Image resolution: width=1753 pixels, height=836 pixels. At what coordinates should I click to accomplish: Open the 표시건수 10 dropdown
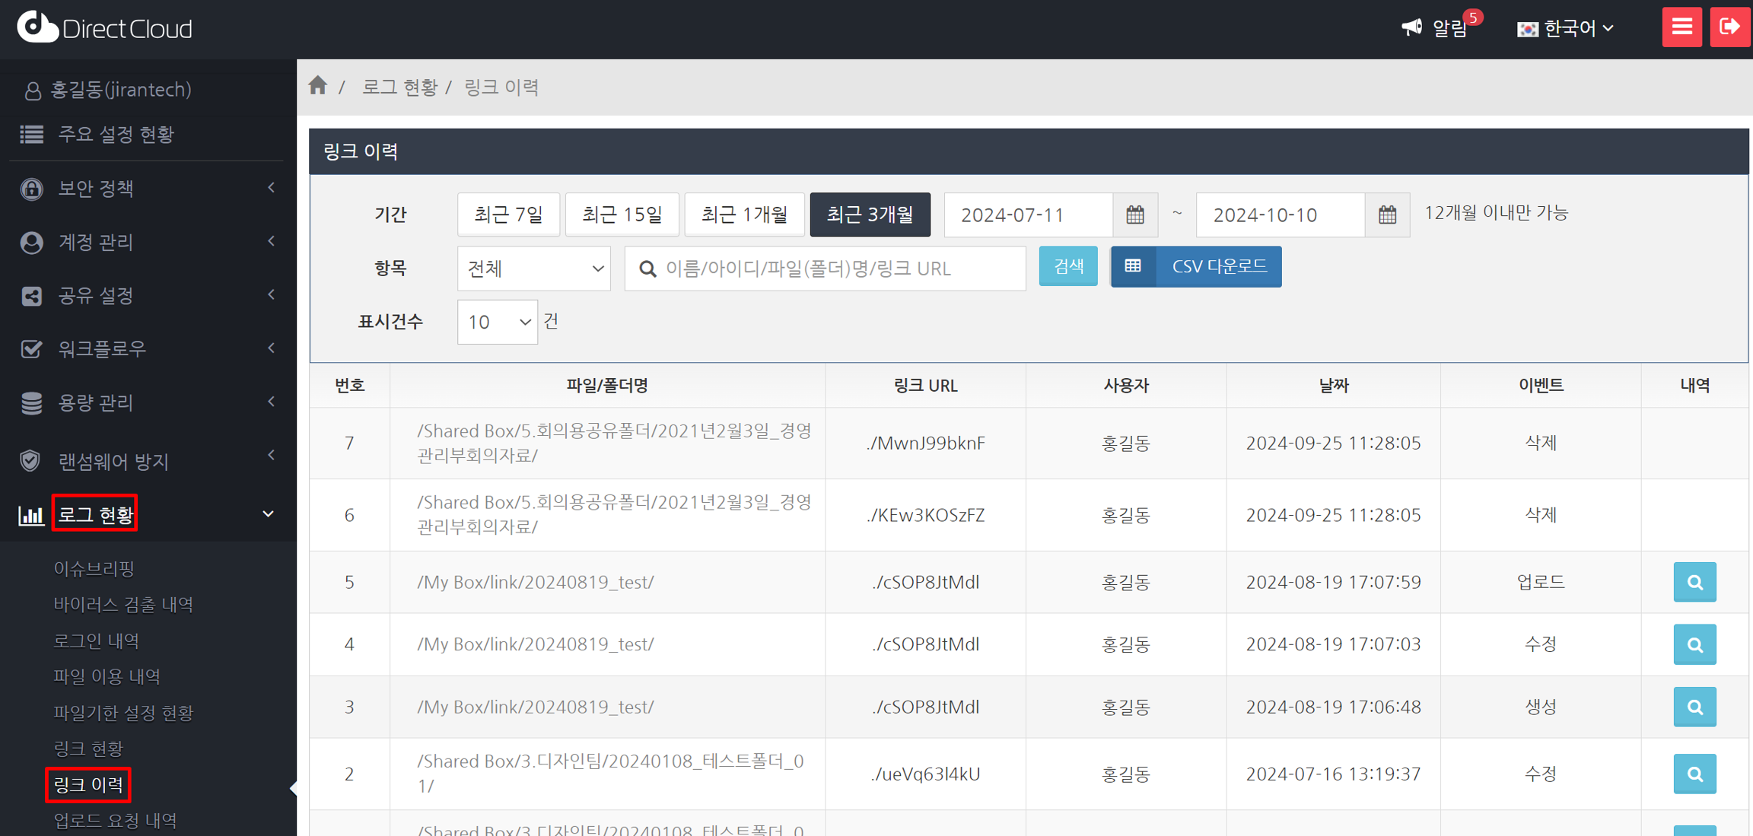click(x=497, y=322)
